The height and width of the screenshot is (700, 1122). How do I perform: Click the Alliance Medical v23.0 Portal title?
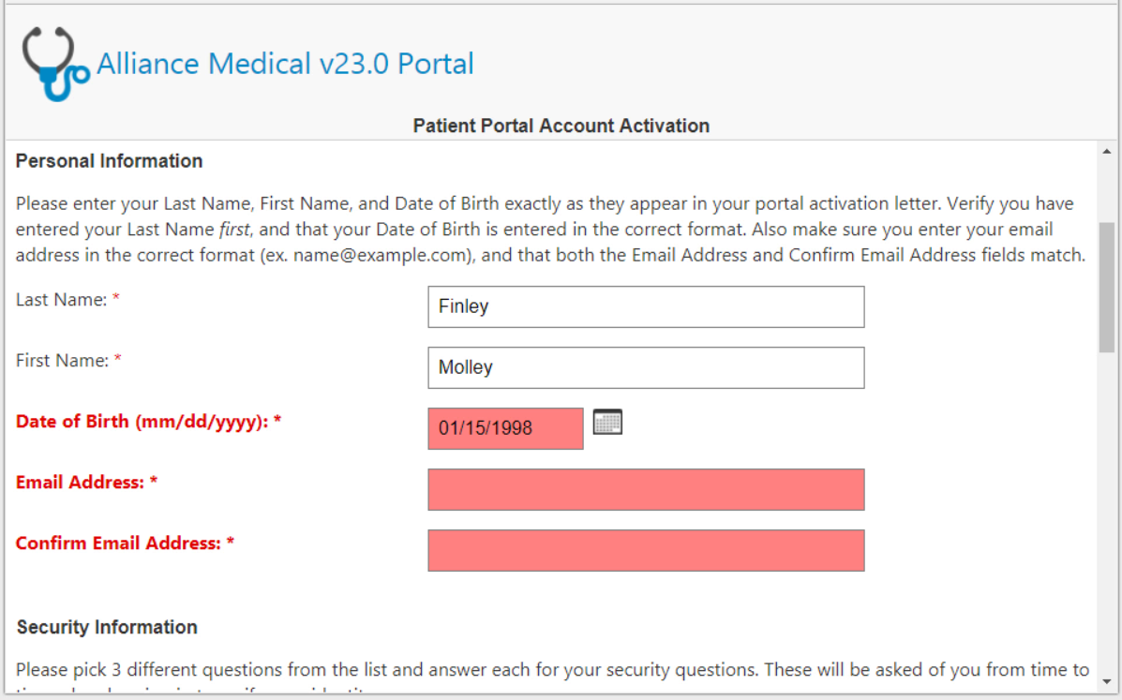[285, 64]
